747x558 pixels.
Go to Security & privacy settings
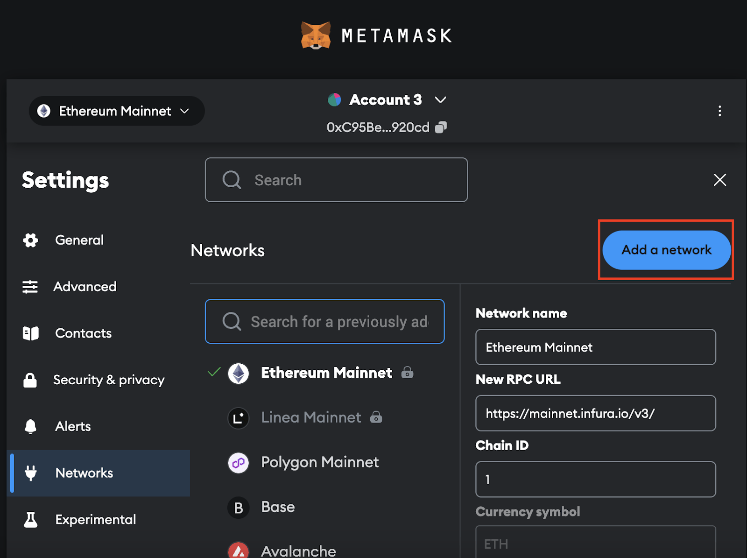108,380
